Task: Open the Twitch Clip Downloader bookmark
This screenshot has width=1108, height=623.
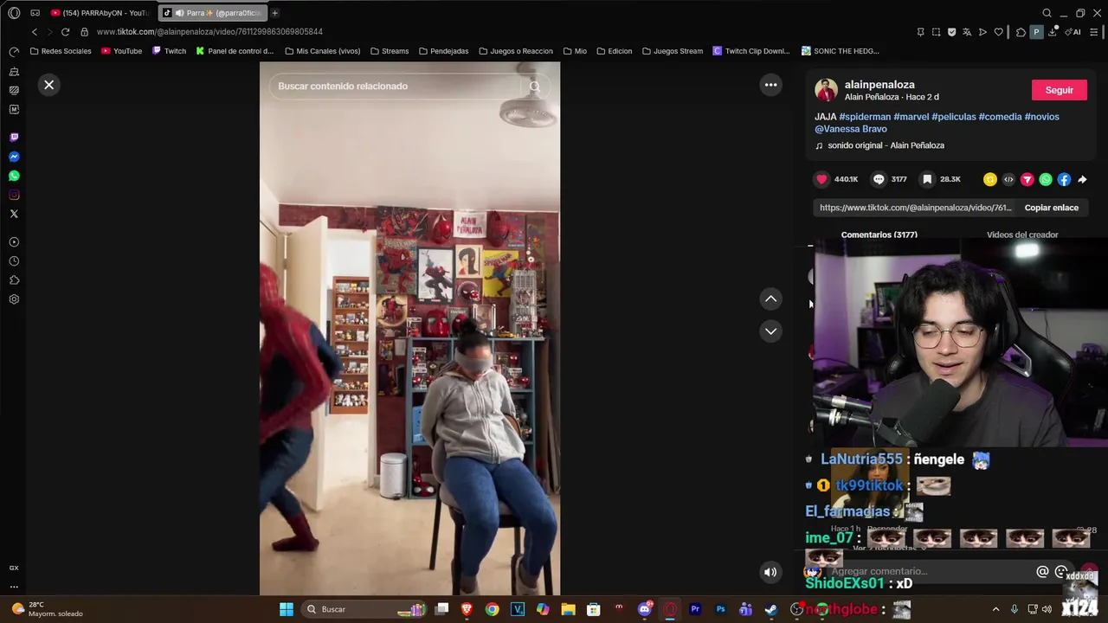Action: 750,51
